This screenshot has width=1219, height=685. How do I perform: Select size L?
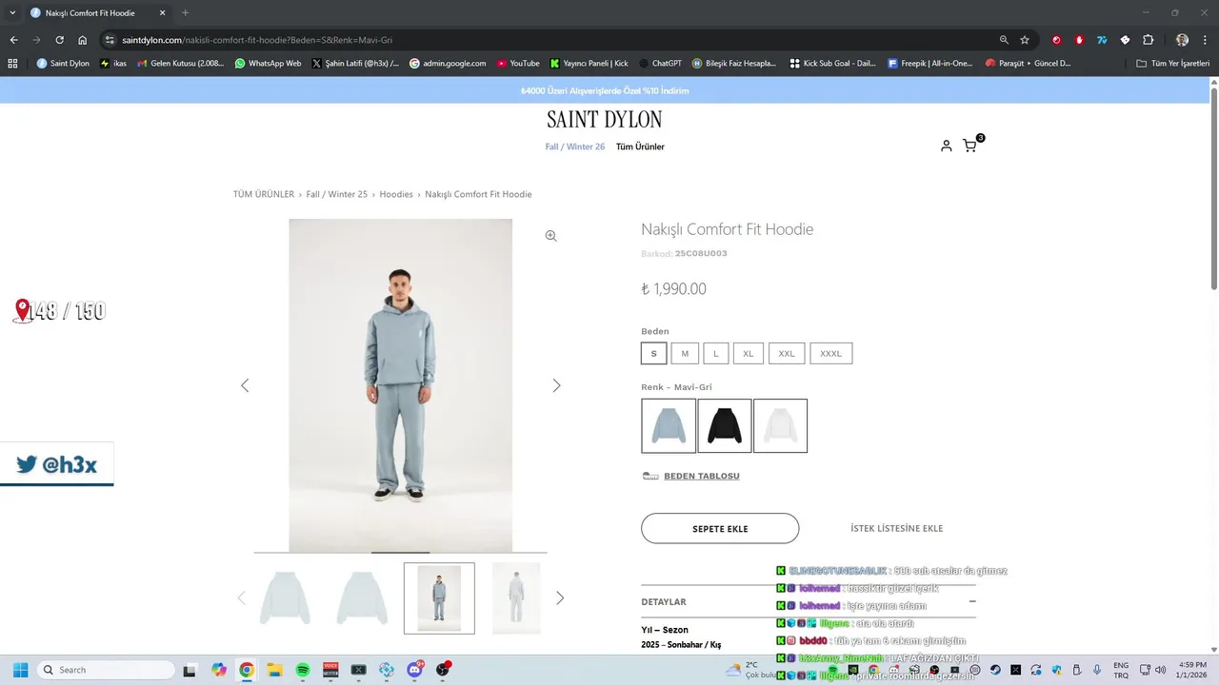[x=716, y=353]
